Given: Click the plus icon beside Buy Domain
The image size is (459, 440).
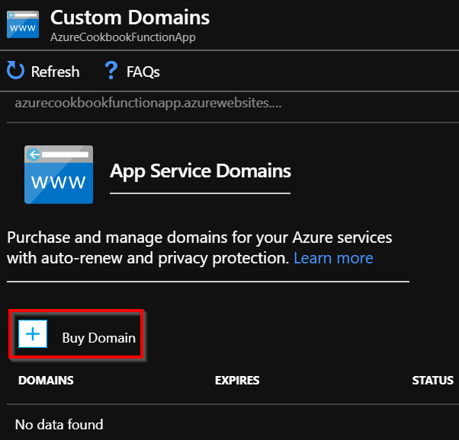Looking at the screenshot, I should coord(32,336).
